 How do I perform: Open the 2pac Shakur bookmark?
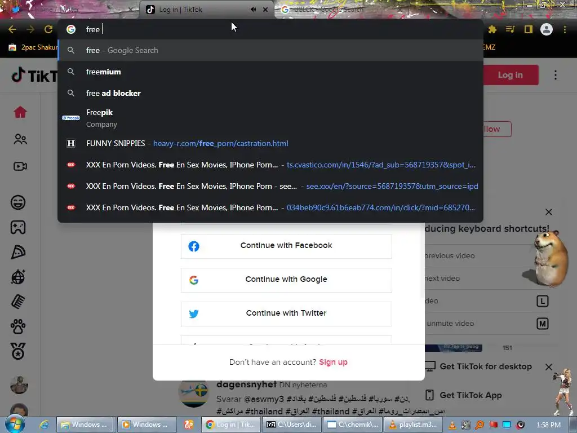pyautogui.click(x=33, y=47)
